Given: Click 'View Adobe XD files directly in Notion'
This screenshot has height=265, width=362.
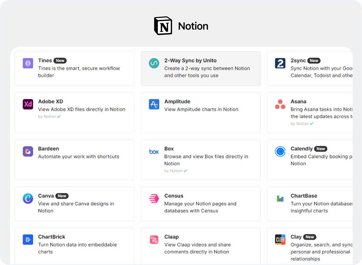Looking at the screenshot, I should (82, 110).
